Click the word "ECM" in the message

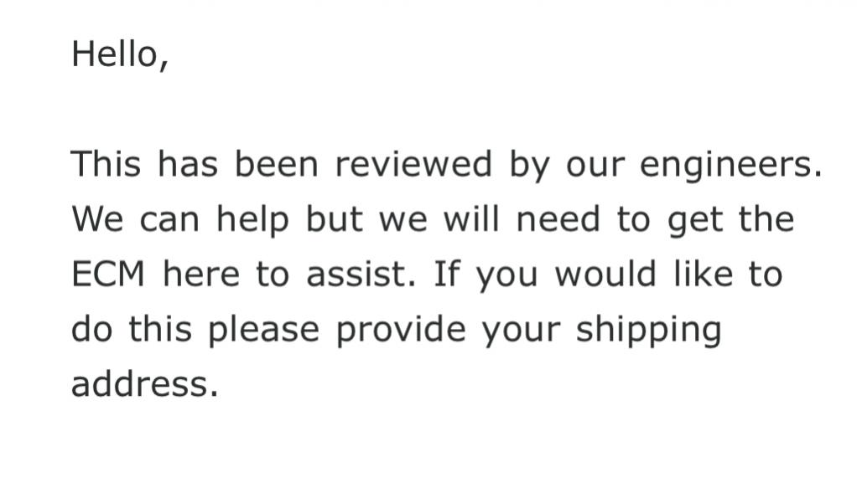click(x=108, y=274)
